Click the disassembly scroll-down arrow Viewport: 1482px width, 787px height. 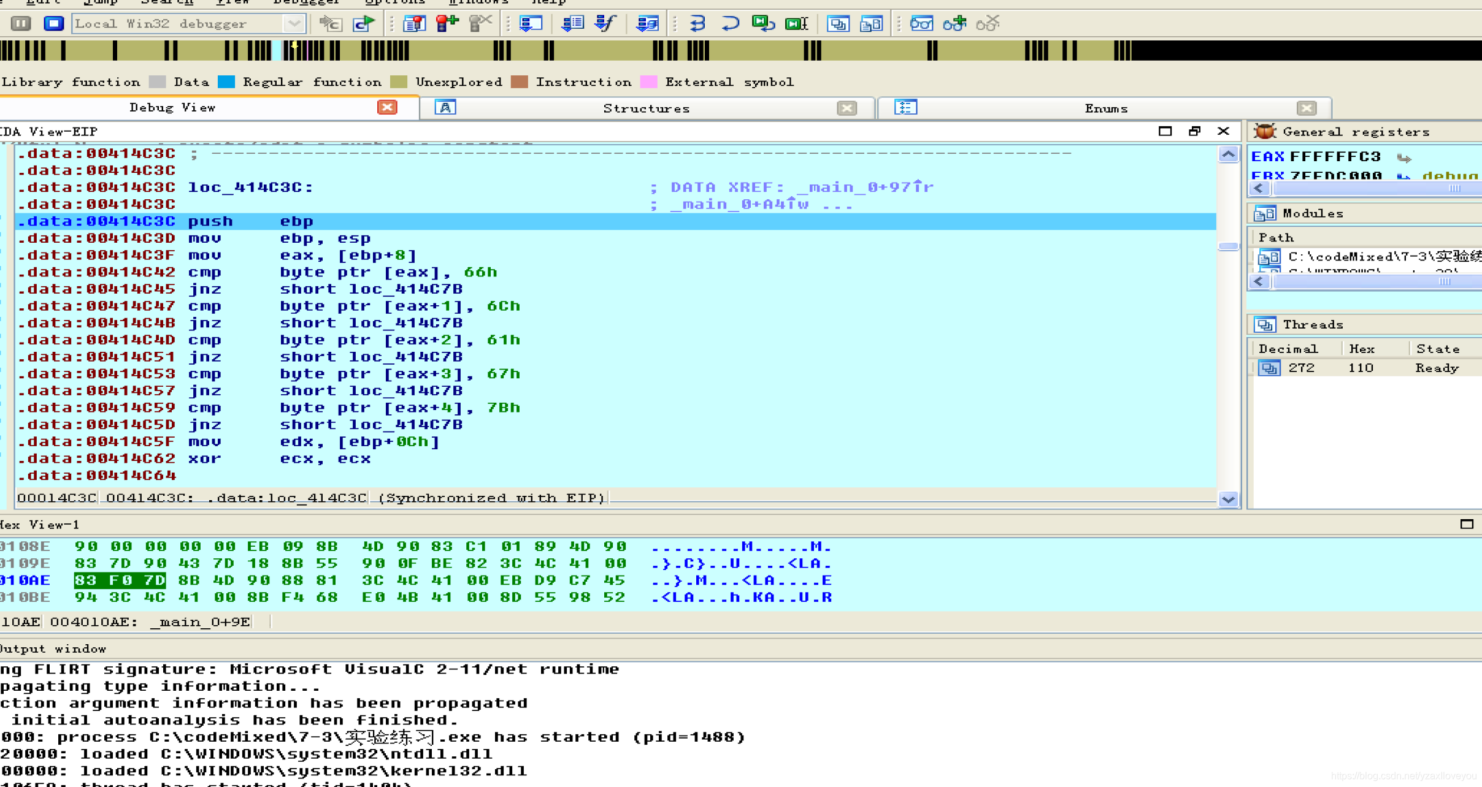coord(1228,500)
